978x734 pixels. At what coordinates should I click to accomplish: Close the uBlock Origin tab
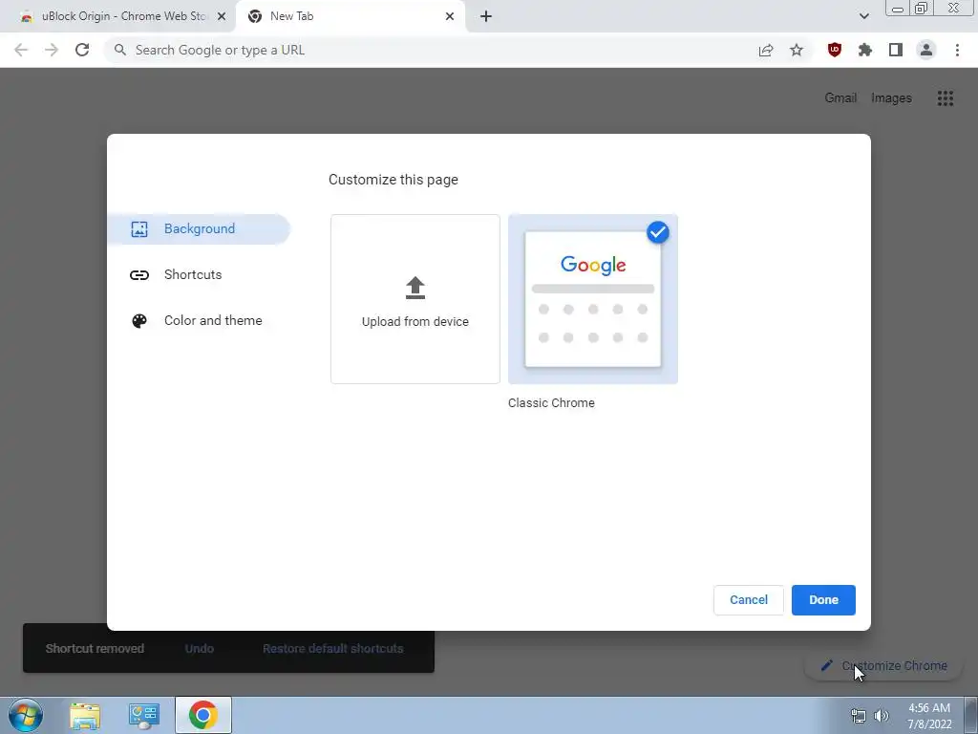pos(222,16)
